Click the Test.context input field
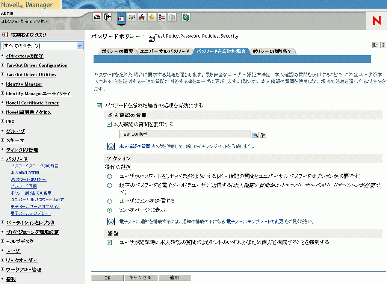 [185, 134]
